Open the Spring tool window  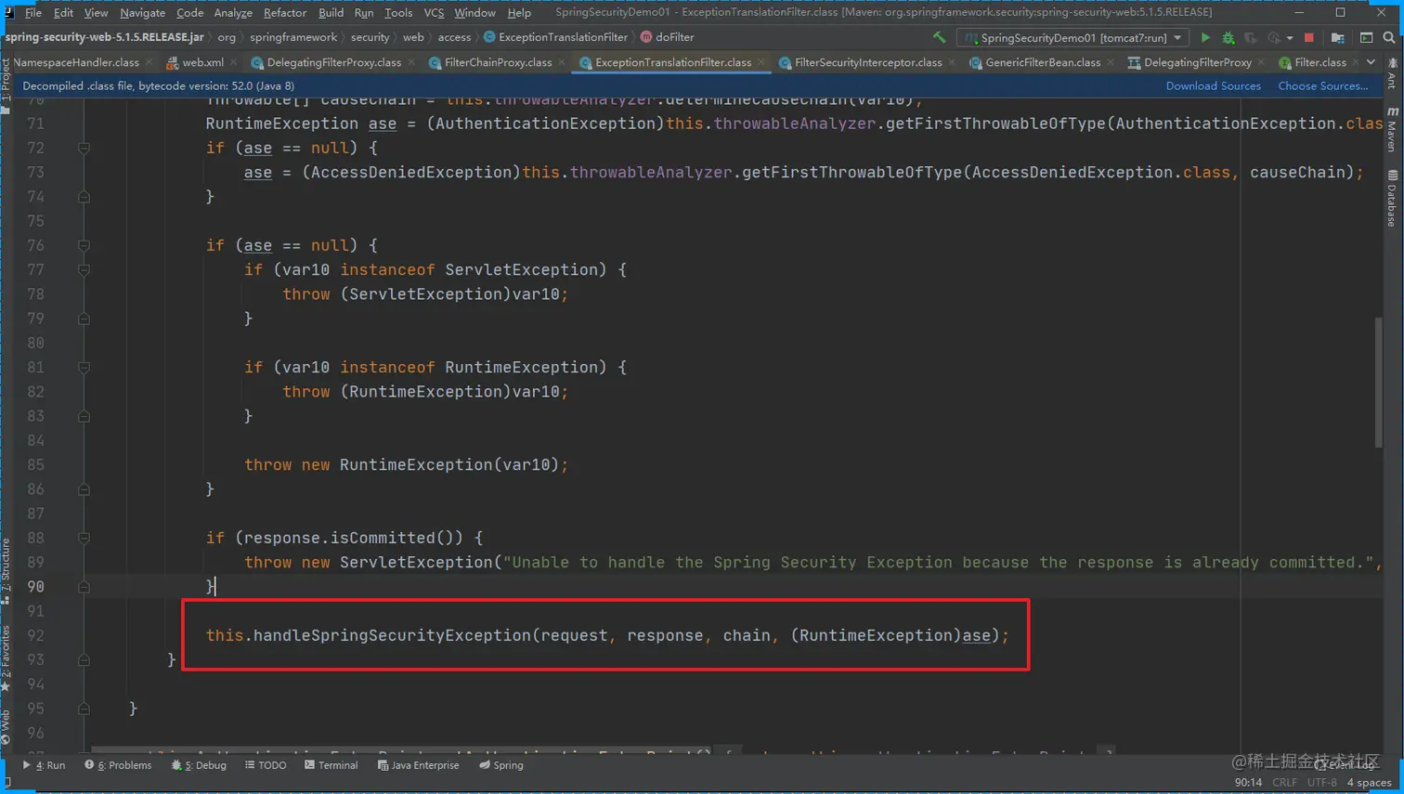[501, 765]
